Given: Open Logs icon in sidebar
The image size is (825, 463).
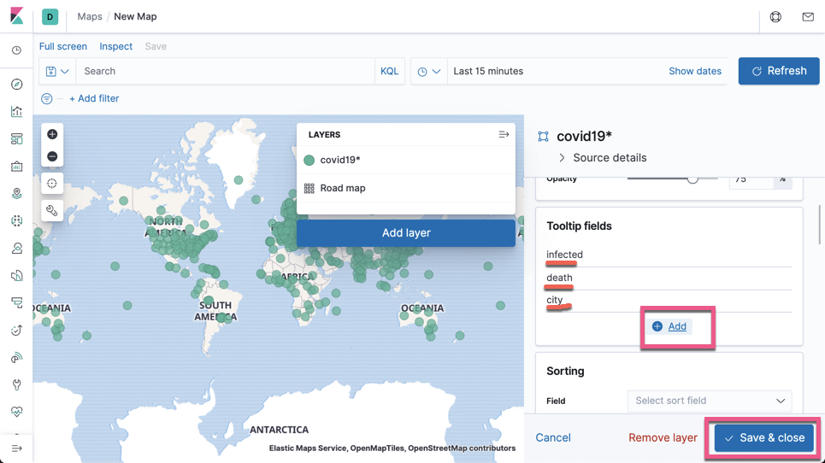Looking at the screenshot, I should [x=17, y=275].
